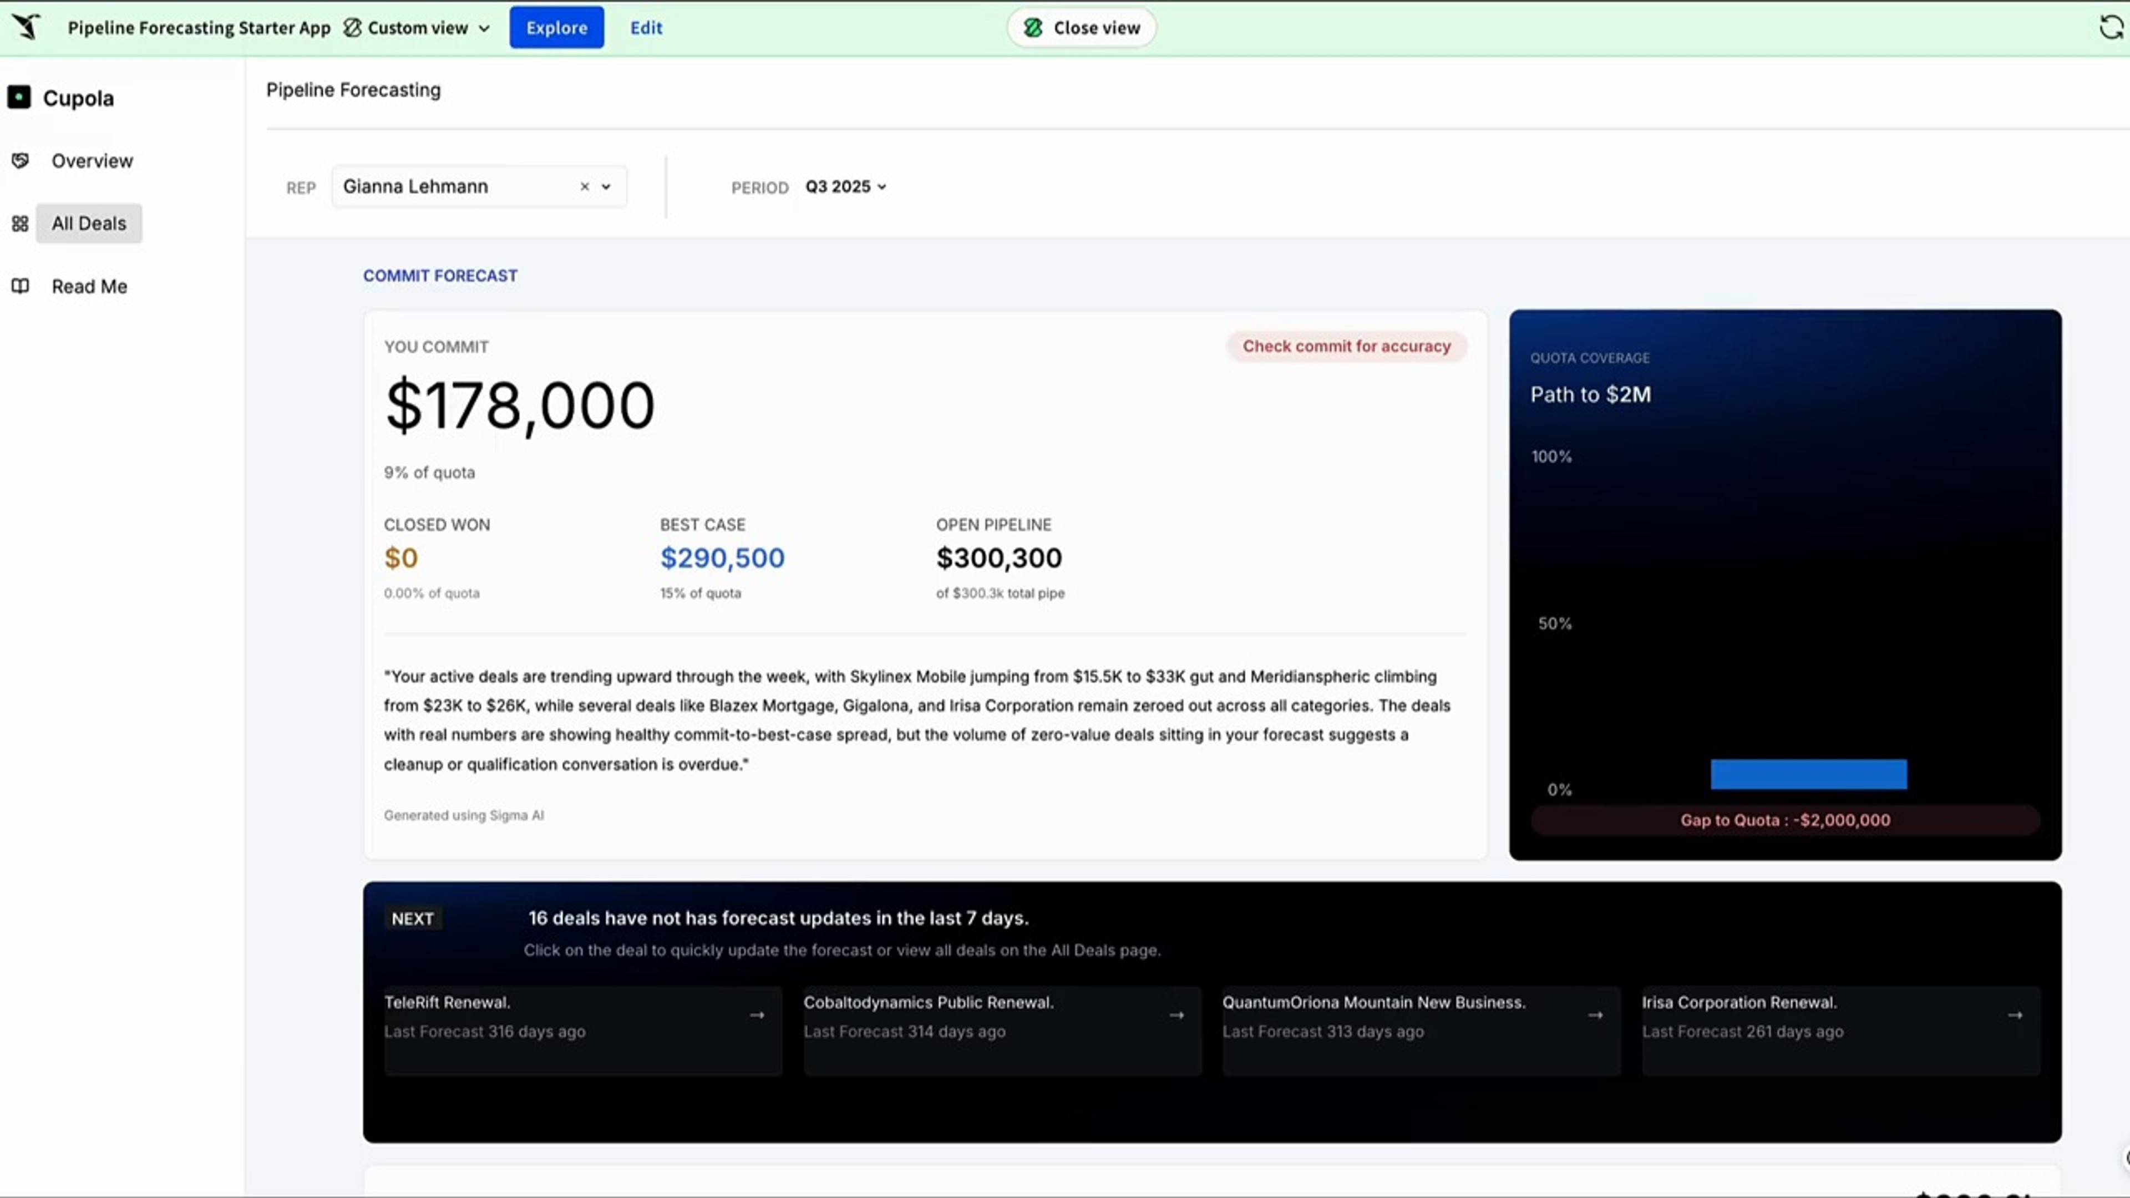Click the $300,300 open pipeline value
The height and width of the screenshot is (1198, 2130).
(x=999, y=558)
